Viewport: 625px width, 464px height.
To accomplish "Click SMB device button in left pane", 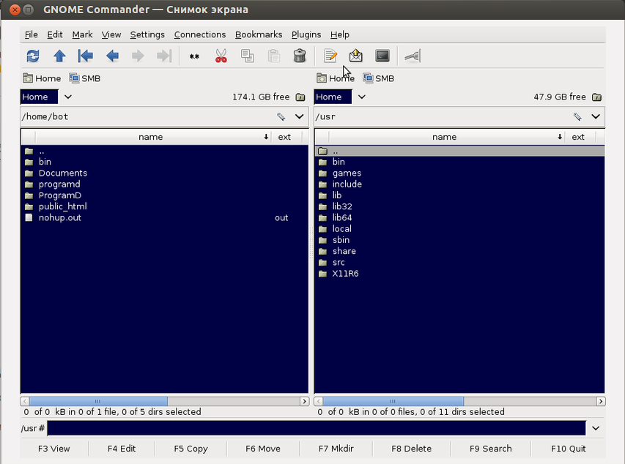I will [x=84, y=78].
